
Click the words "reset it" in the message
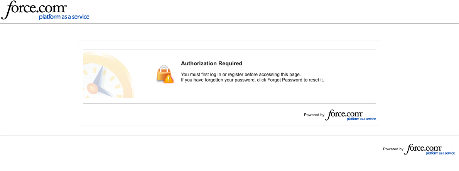click(316, 80)
